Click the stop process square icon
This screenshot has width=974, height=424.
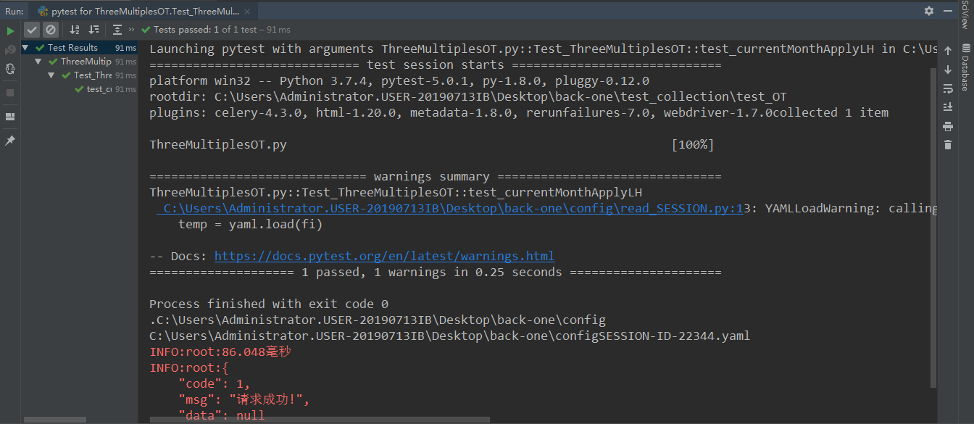click(10, 93)
